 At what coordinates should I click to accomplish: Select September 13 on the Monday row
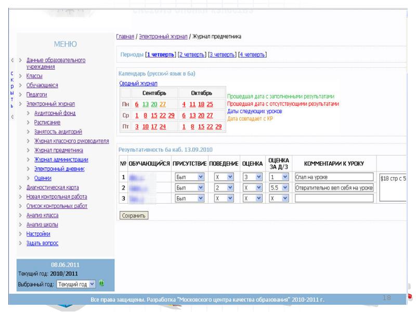146,104
